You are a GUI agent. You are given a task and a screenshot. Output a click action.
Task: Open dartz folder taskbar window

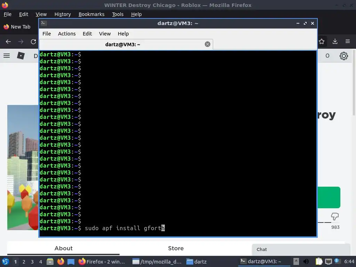coord(197,261)
